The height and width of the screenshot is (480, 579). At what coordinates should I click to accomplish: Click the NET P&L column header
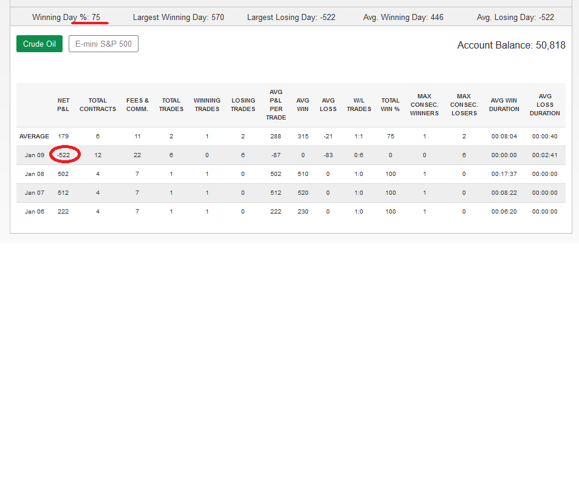(x=63, y=105)
